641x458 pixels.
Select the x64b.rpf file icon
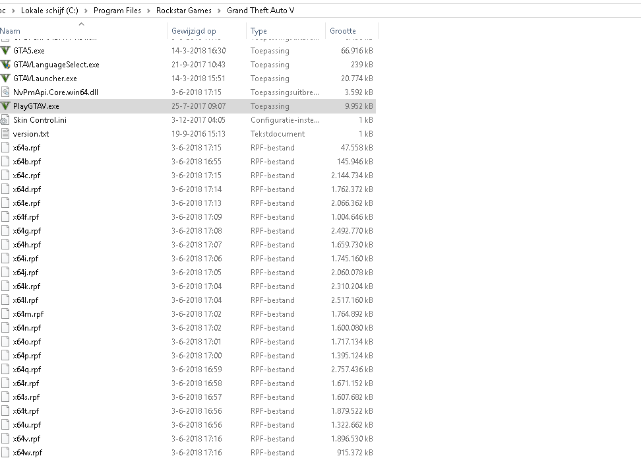point(5,162)
